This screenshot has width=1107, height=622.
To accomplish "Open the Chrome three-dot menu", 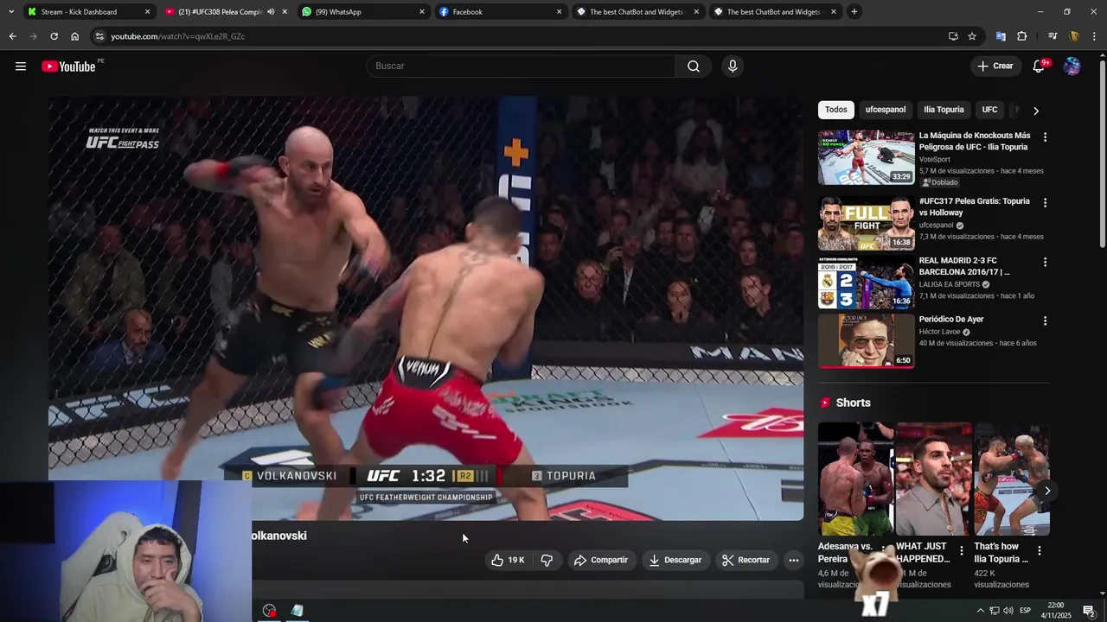I will click(x=1095, y=36).
